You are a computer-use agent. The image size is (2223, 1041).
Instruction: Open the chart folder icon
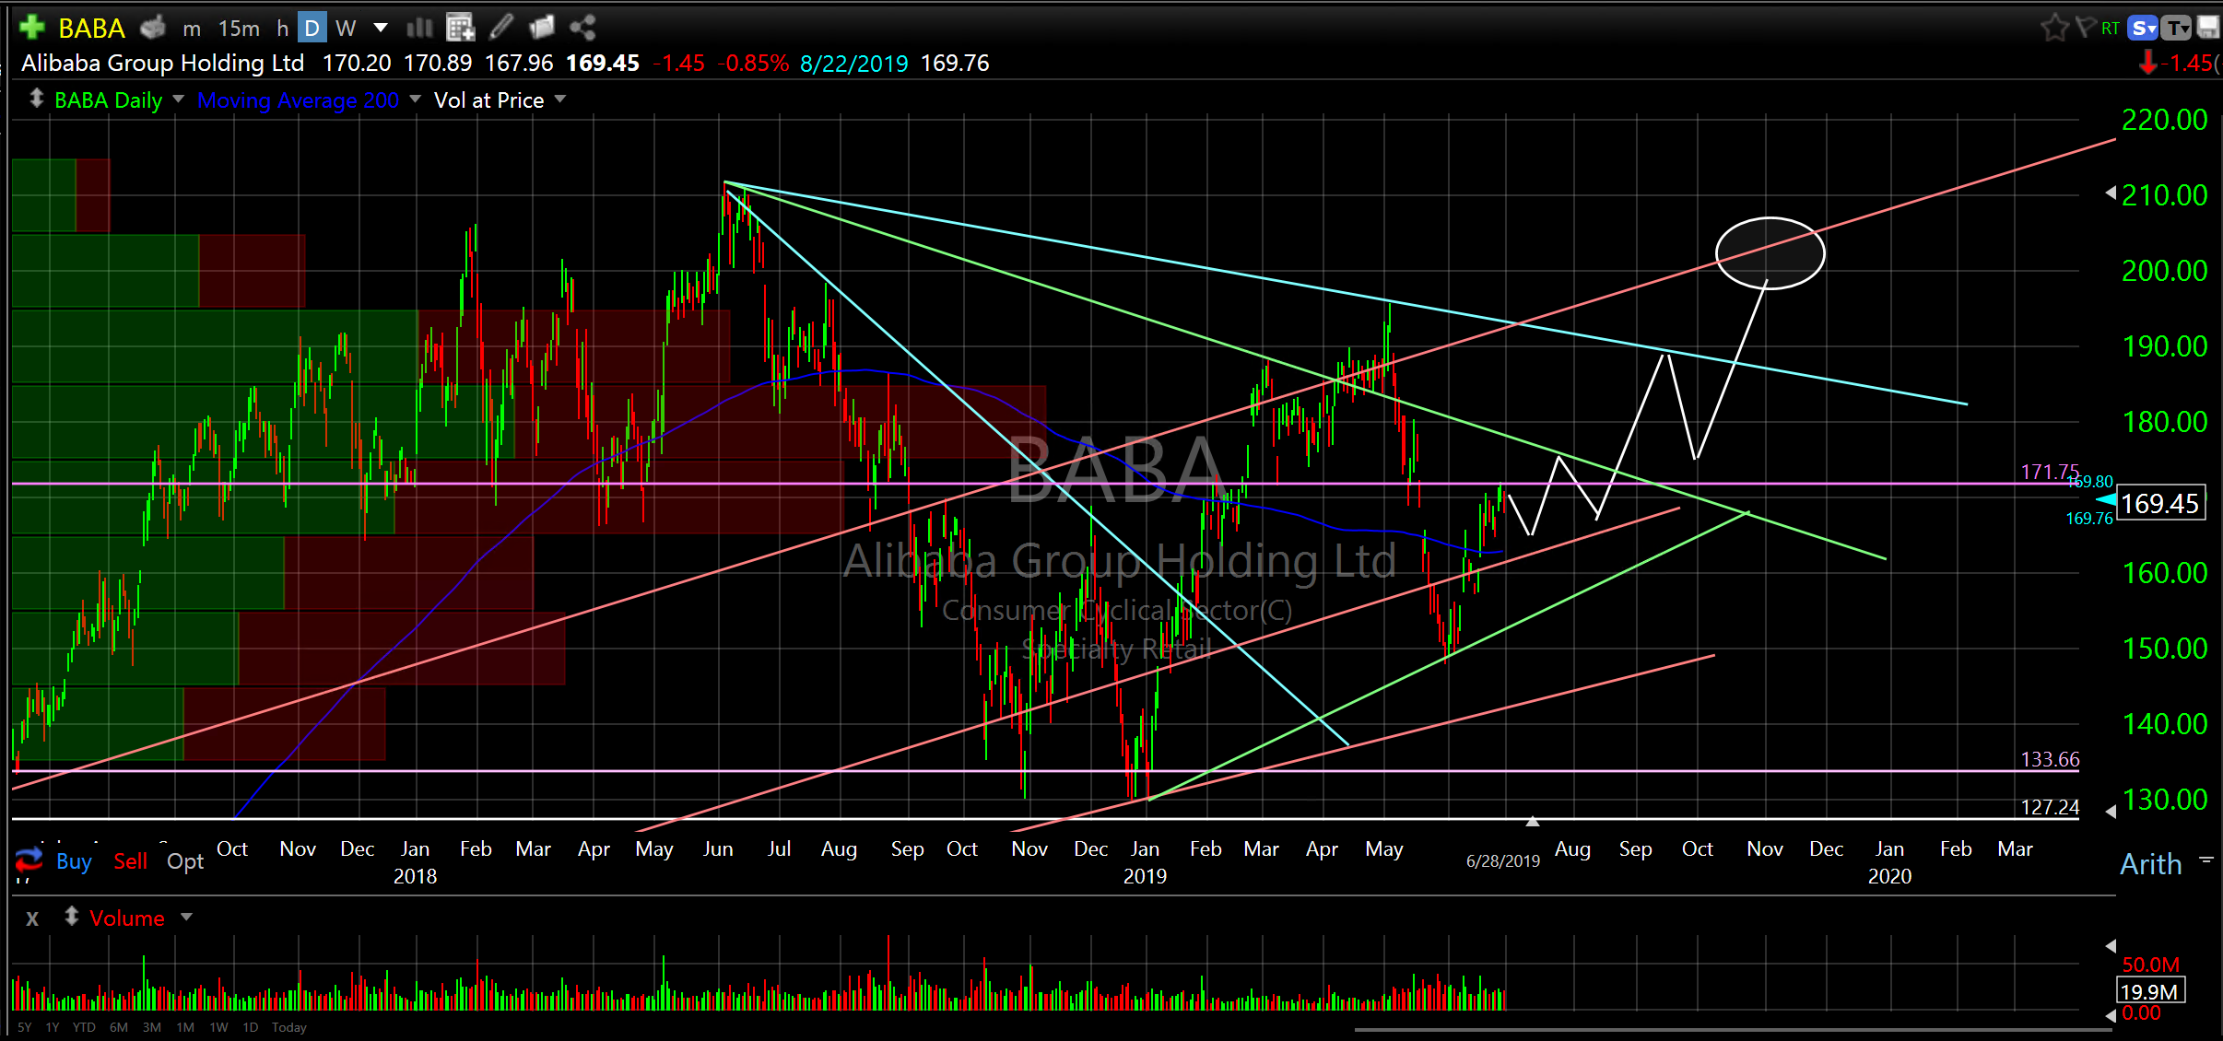(542, 28)
